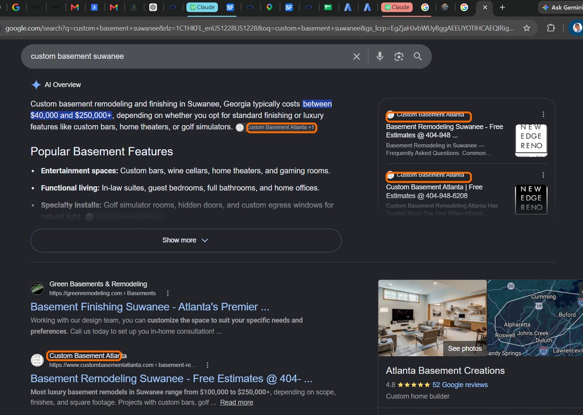The width and height of the screenshot is (583, 415).
Task: Switch to the ChatGPT tab
Action: (154, 7)
